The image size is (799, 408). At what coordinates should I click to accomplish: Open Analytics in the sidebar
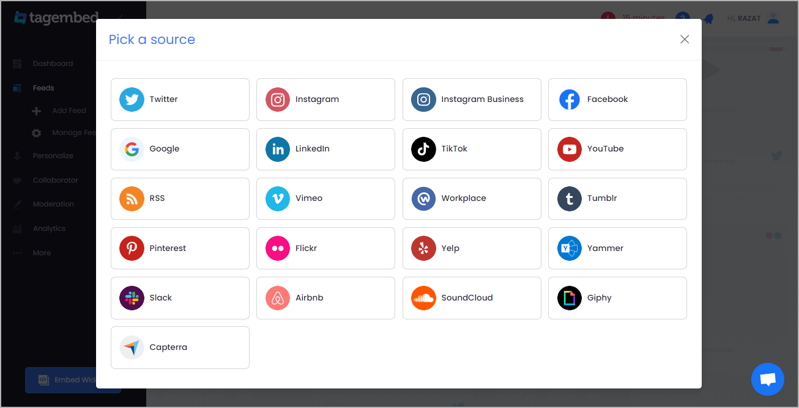pos(49,228)
